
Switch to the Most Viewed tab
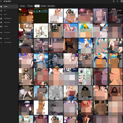click(x=51, y=6)
